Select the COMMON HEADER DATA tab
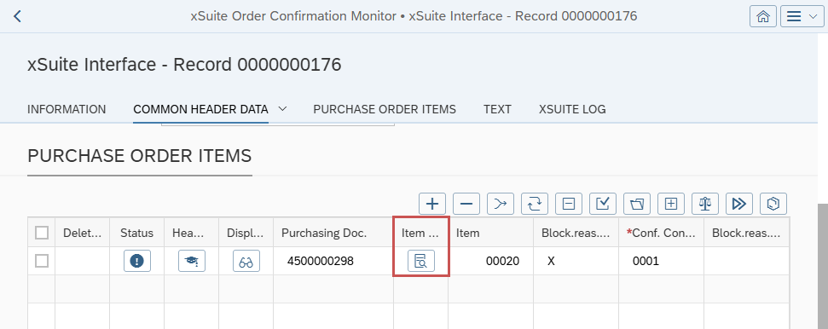The width and height of the screenshot is (828, 329). click(200, 109)
